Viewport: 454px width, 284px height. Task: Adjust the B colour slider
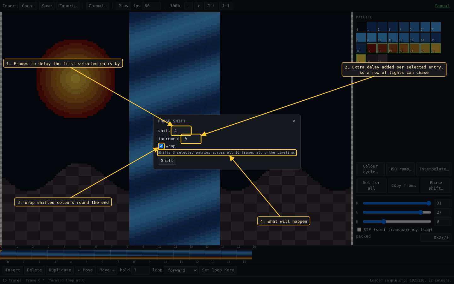[x=397, y=222]
